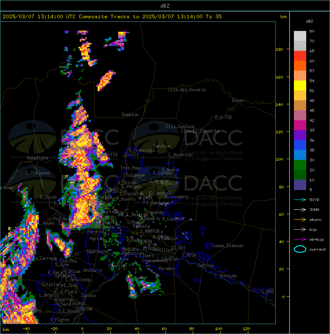Click the 'C_Chilenos' map label
Viewport: 330px width, 334px height.
38,173
